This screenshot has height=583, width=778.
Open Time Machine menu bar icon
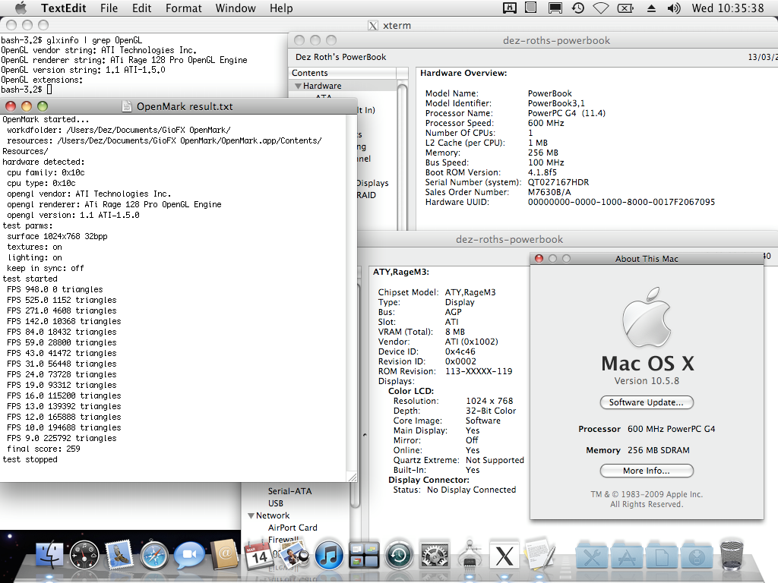tap(577, 8)
